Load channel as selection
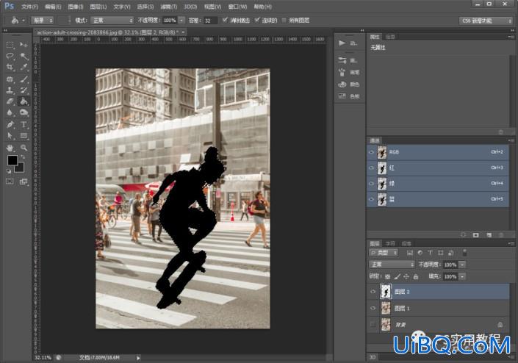The height and width of the screenshot is (363, 518). (x=463, y=235)
